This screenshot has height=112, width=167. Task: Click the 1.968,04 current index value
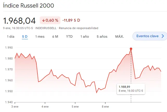pos(20,20)
